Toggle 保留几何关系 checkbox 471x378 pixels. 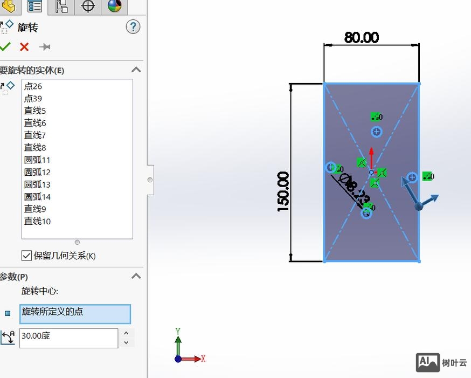click(26, 256)
